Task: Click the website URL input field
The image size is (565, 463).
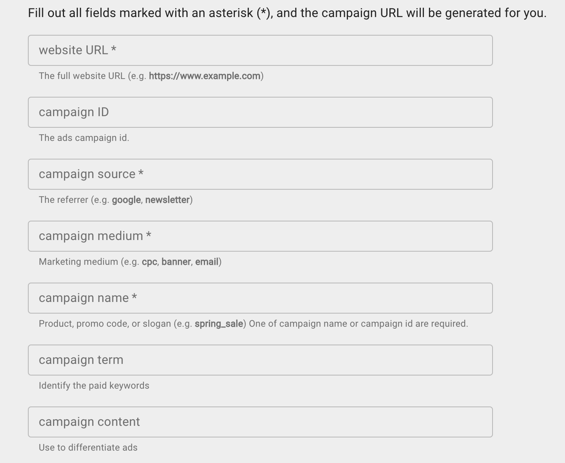Action: 260,50
